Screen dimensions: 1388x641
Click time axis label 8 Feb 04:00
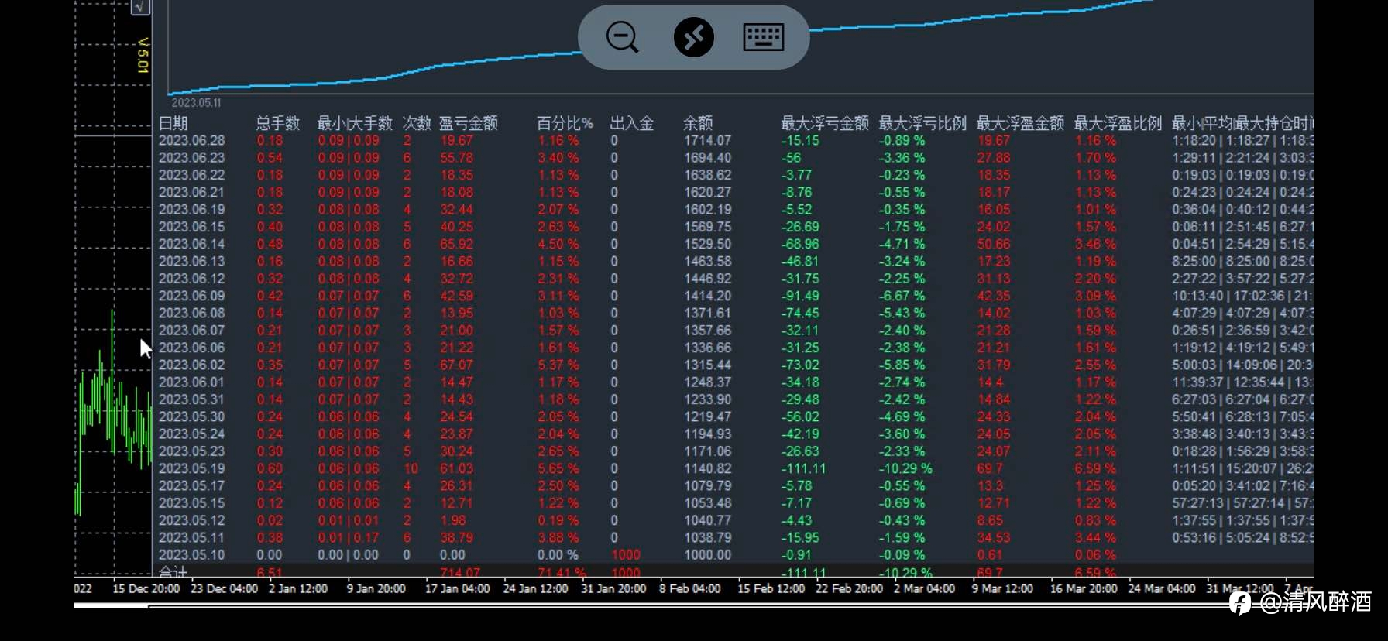pos(690,588)
